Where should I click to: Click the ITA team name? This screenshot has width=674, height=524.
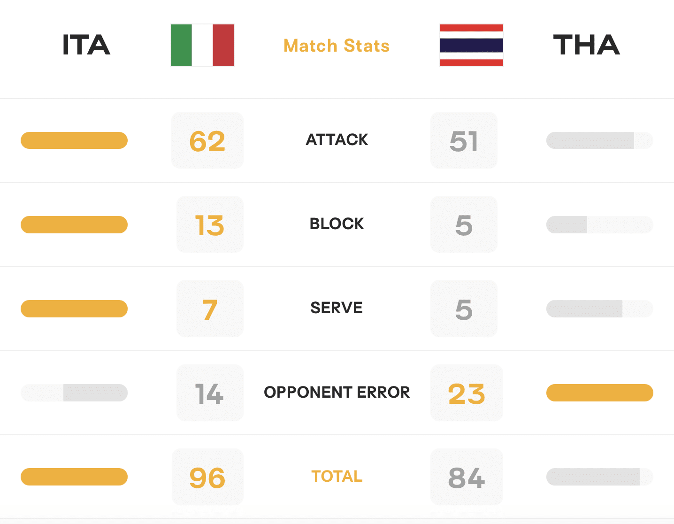86,46
